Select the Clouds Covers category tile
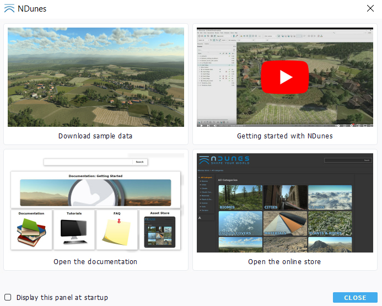Viewport: 382px width, 306px height. [240, 223]
